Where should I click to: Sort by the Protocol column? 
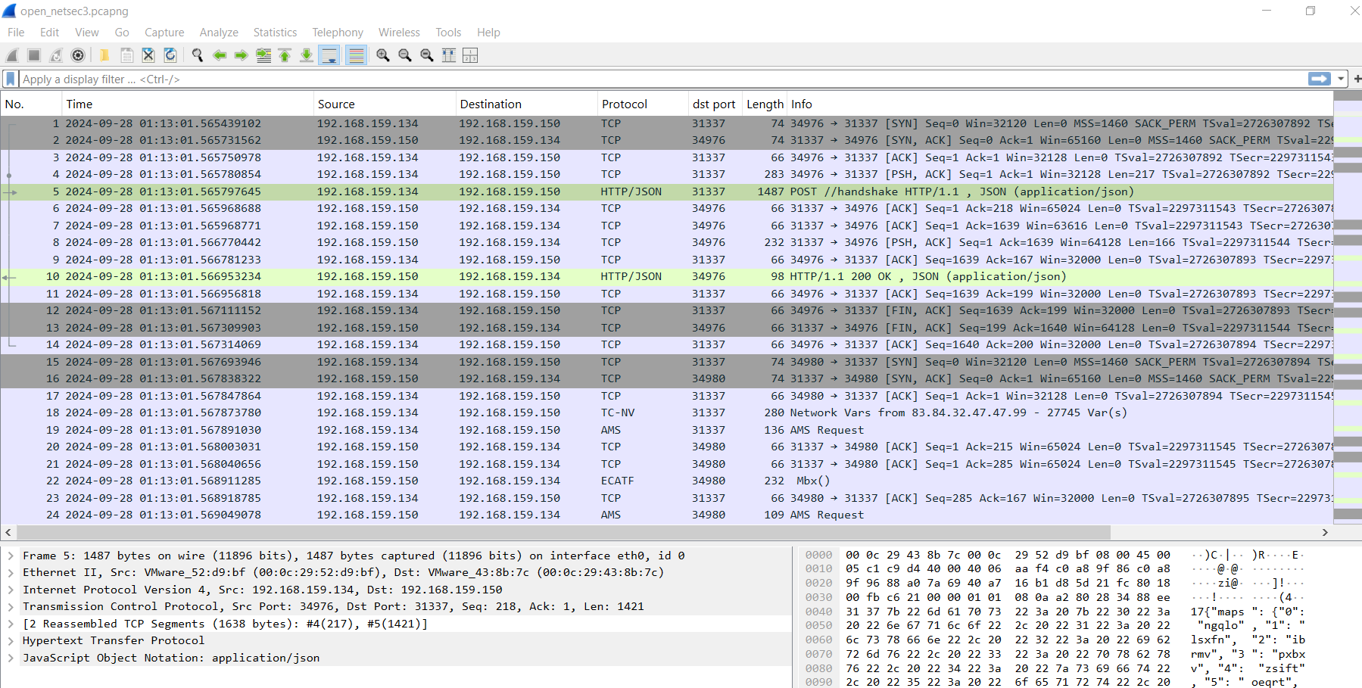[643, 104]
